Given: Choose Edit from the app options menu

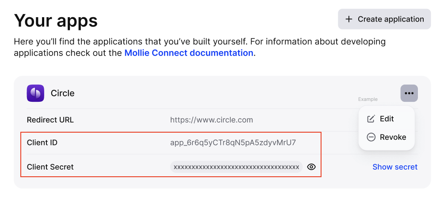Looking at the screenshot, I should [x=387, y=119].
